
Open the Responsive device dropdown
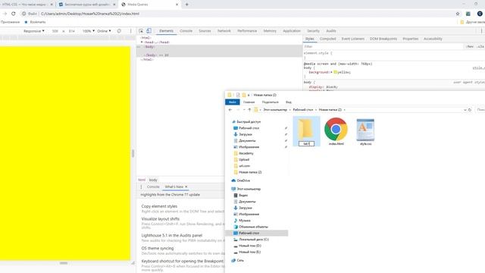pyautogui.click(x=34, y=31)
